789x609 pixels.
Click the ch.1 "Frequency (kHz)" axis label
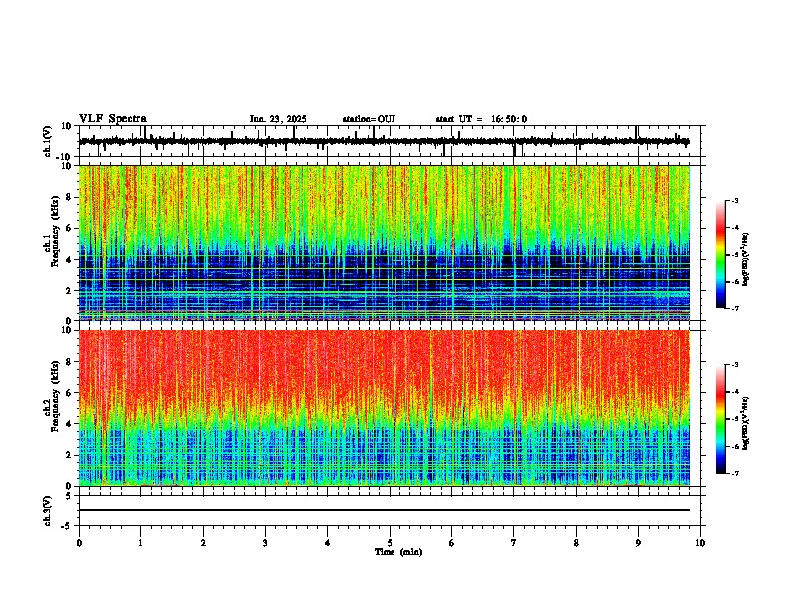click(55, 232)
